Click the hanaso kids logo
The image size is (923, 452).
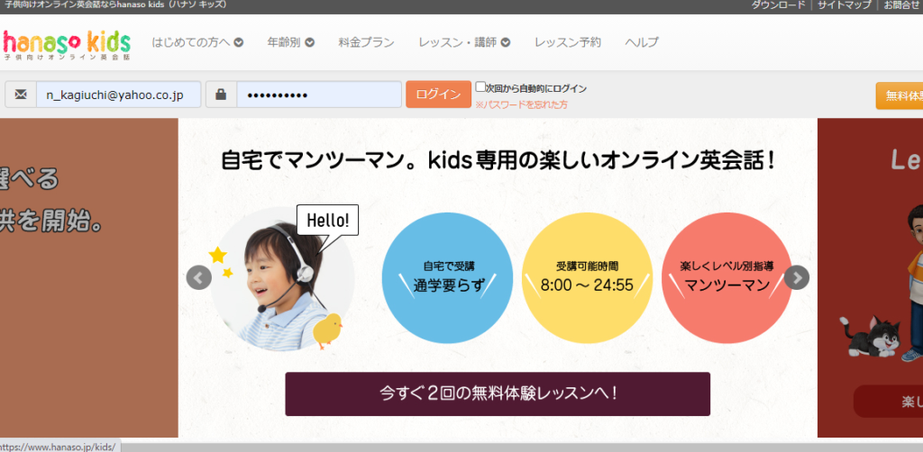(67, 42)
